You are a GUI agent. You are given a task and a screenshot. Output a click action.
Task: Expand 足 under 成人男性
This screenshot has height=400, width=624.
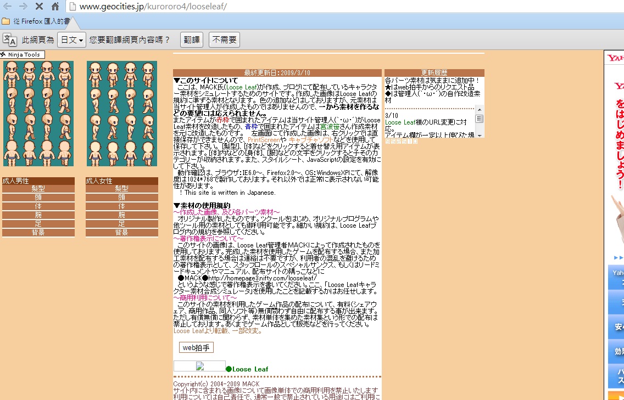click(38, 223)
